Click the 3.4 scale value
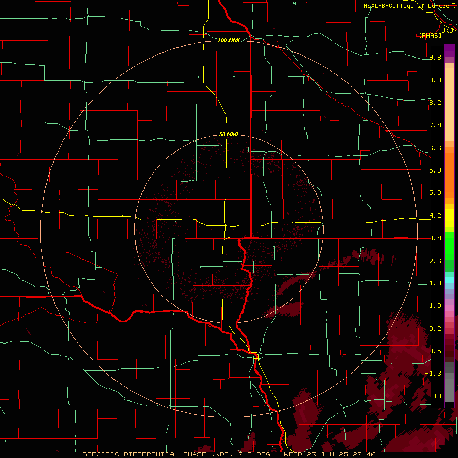This screenshot has width=458, height=458. (435, 238)
